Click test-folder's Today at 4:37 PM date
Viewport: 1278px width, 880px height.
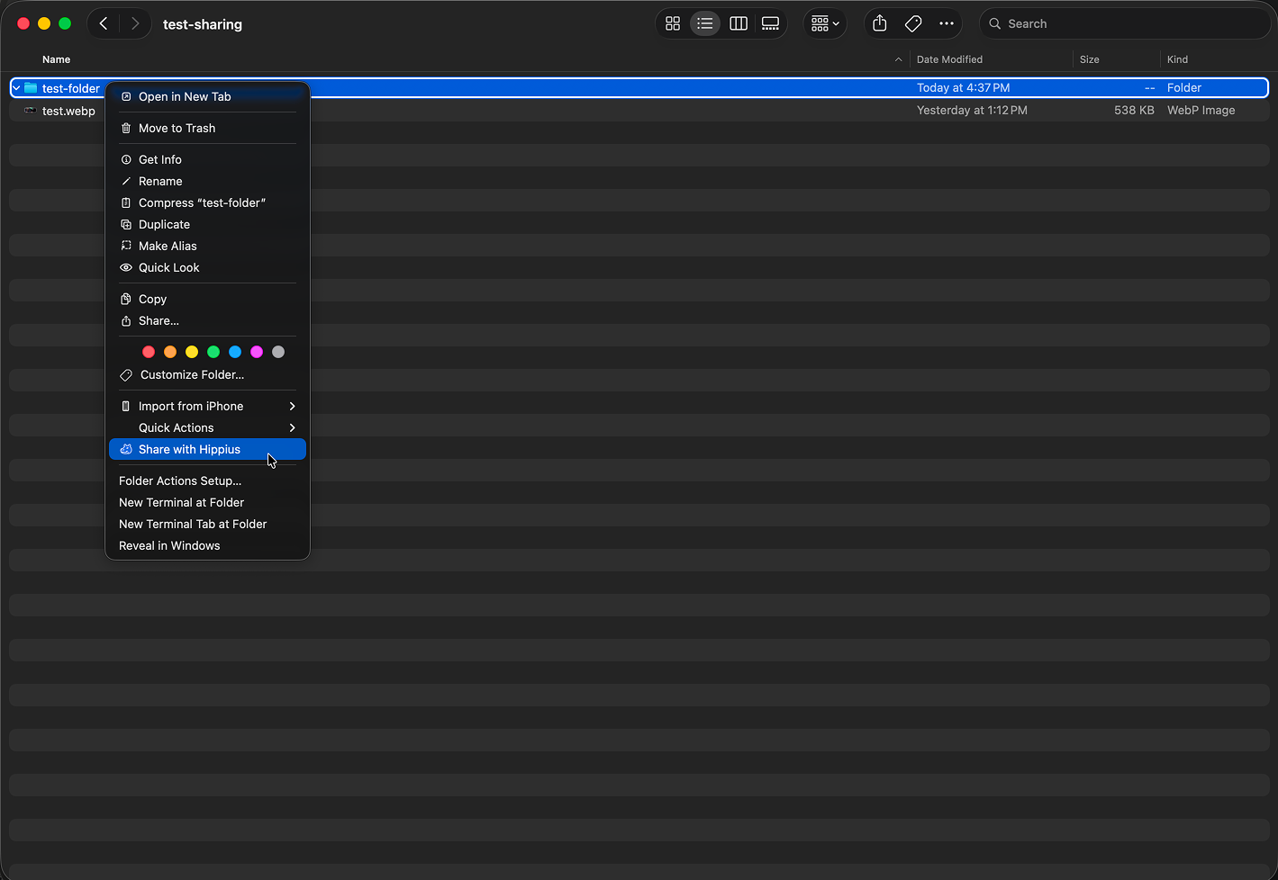(x=963, y=87)
